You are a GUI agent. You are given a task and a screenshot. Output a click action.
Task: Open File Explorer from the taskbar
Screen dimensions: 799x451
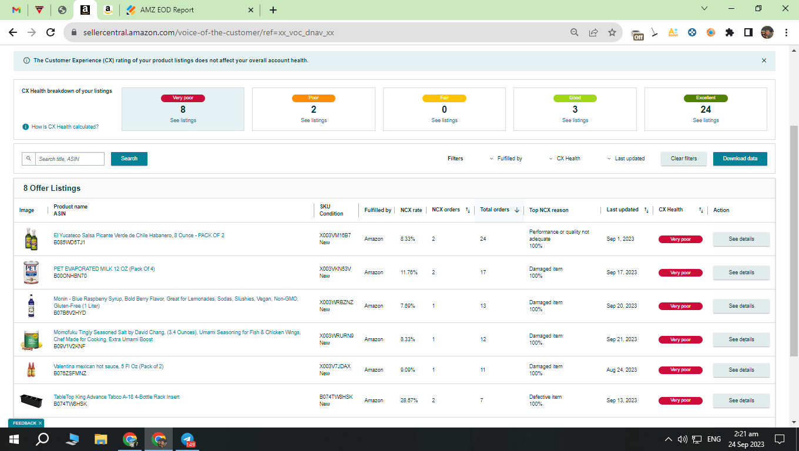point(101,439)
